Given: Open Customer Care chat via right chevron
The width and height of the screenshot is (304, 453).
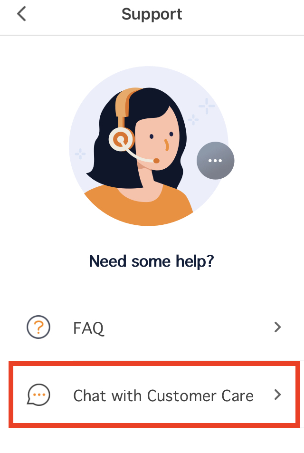Looking at the screenshot, I should click(x=277, y=395).
